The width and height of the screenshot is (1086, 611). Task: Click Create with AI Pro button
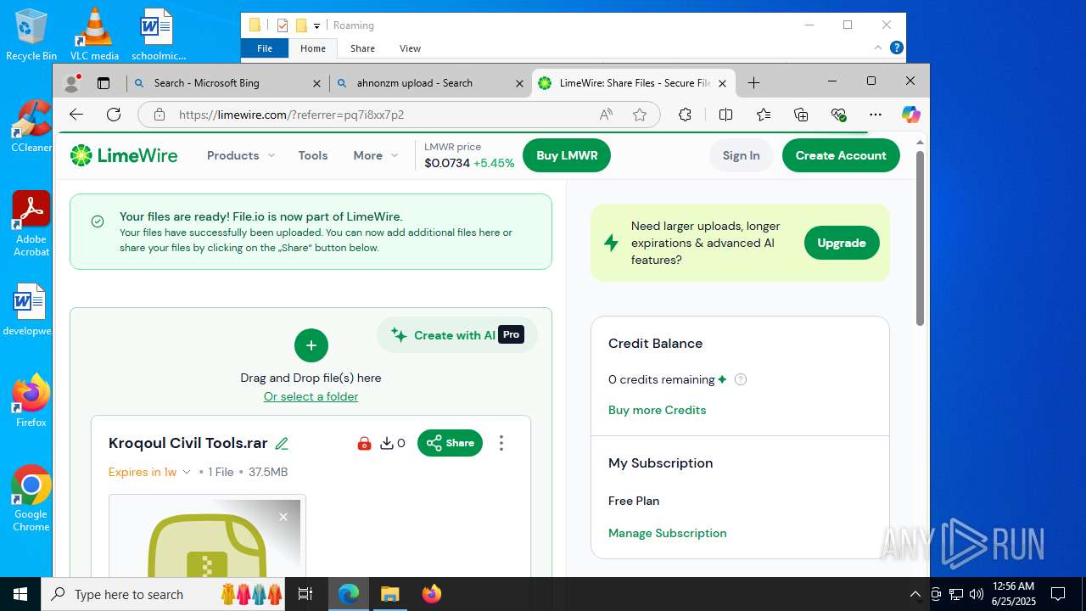(457, 335)
